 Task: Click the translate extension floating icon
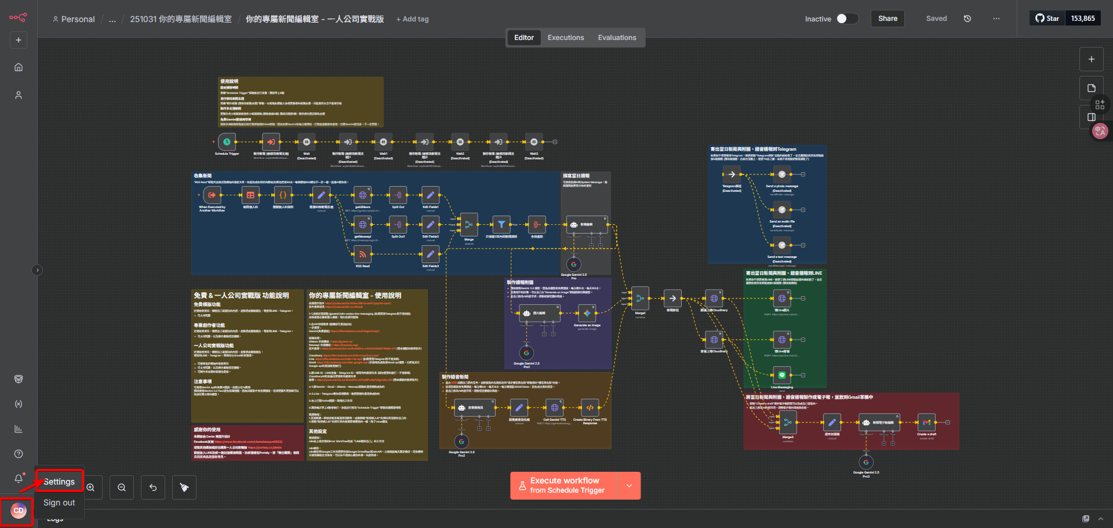(x=1100, y=132)
